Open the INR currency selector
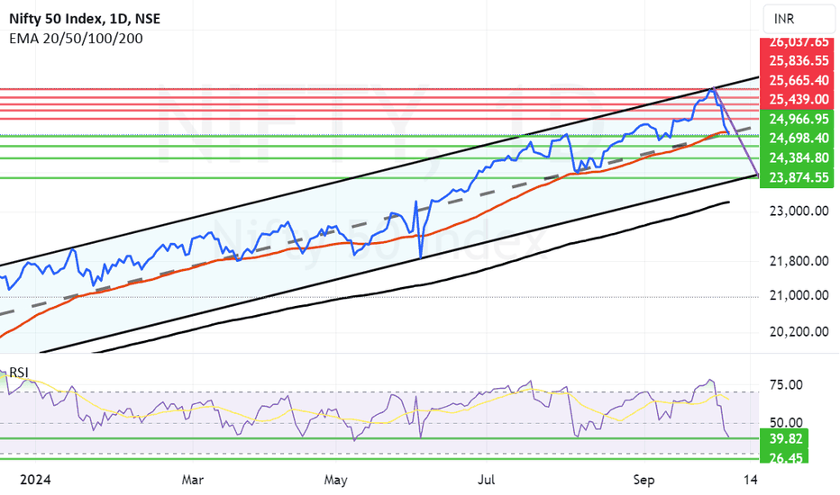This screenshot has width=840, height=495. pyautogui.click(x=800, y=19)
